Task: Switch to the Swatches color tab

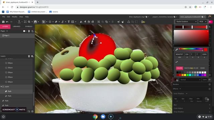Action: tap(189, 68)
